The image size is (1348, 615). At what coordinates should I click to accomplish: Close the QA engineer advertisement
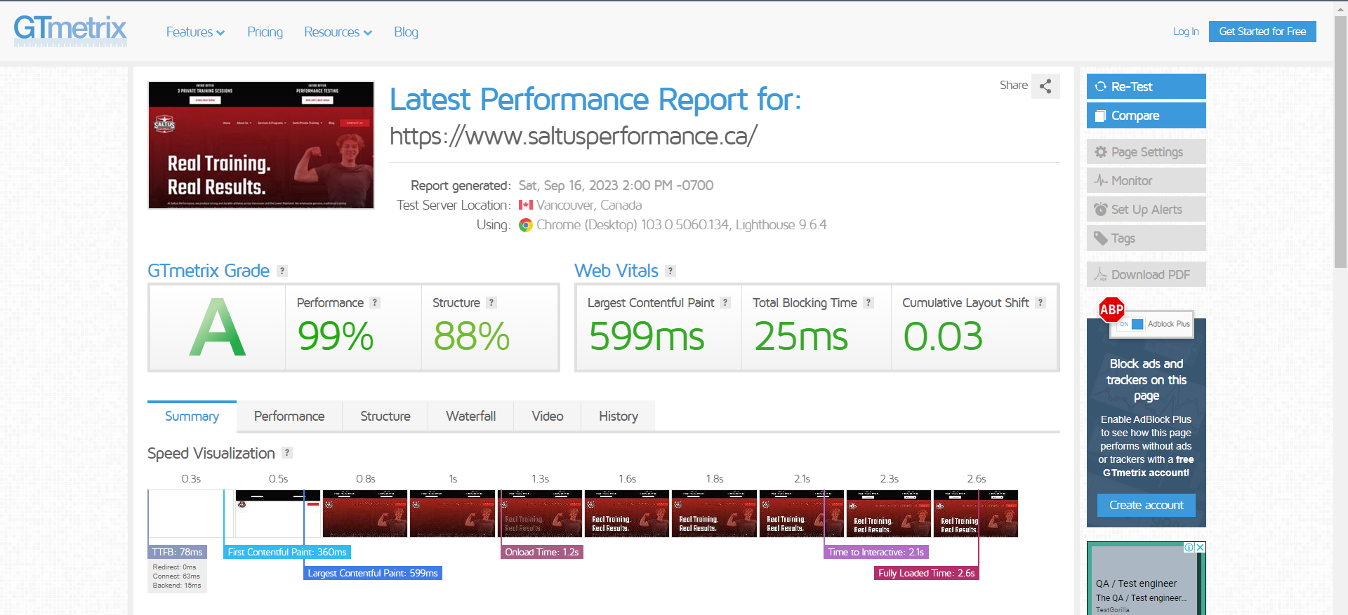click(1201, 548)
